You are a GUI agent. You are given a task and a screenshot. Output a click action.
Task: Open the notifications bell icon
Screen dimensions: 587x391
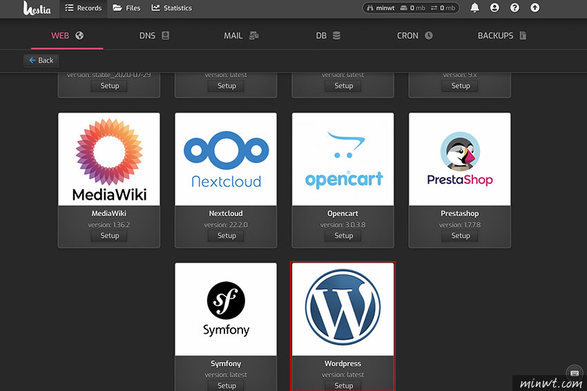pyautogui.click(x=474, y=8)
